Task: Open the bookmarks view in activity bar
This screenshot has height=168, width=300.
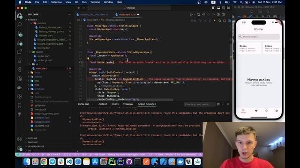Action: (20, 105)
